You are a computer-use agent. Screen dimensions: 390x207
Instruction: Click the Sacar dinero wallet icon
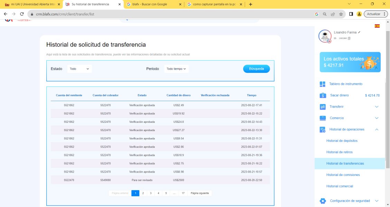(323, 96)
